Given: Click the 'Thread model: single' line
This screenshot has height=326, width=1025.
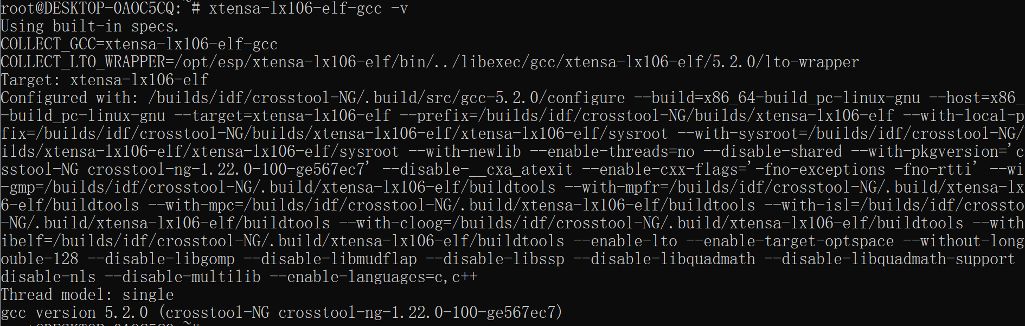Looking at the screenshot, I should click(87, 295).
